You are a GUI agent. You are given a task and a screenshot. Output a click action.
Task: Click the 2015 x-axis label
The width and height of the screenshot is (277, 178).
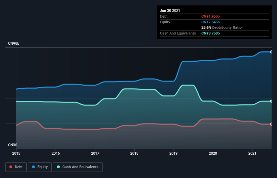pos(16,153)
